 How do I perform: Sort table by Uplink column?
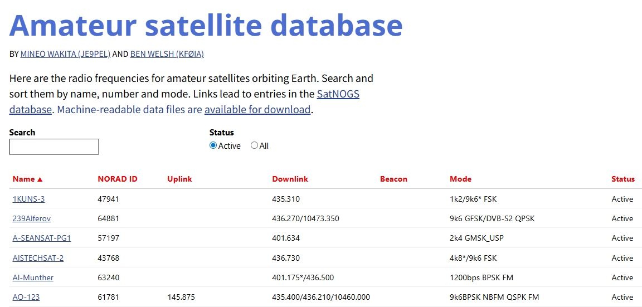(179, 179)
